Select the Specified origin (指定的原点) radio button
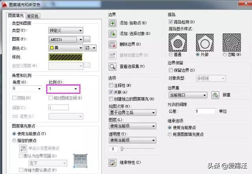252x174 pixels. (14, 140)
